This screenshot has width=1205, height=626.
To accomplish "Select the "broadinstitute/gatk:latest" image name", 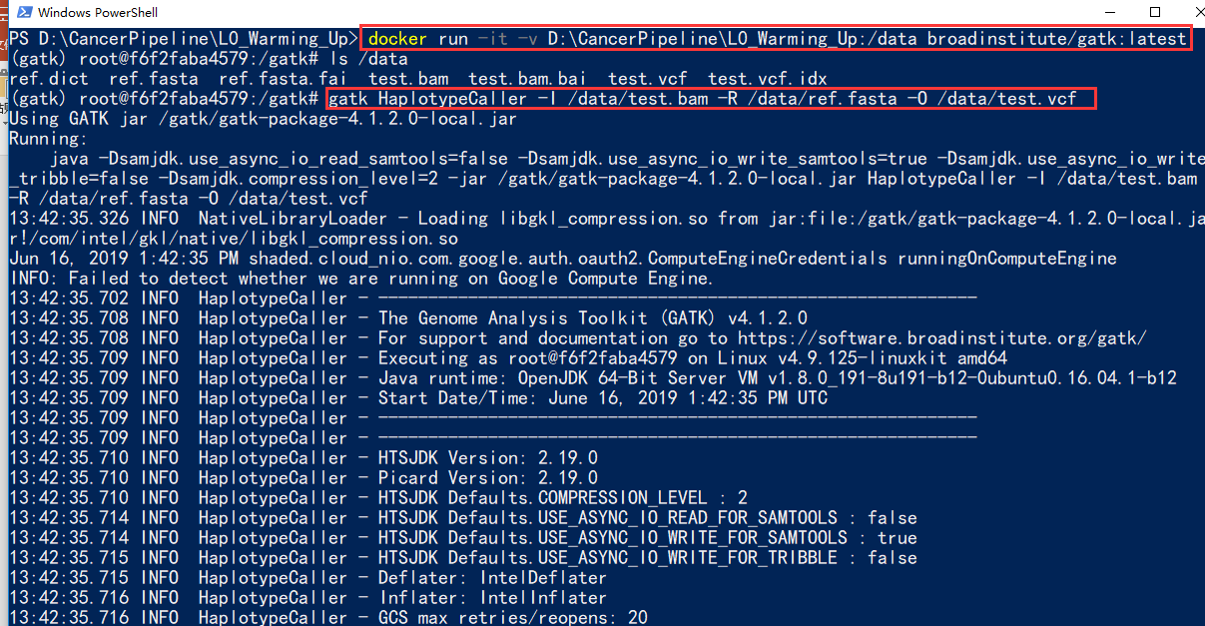I will click(x=1057, y=39).
